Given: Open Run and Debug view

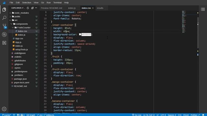Looking at the screenshot, I should point(4,34).
